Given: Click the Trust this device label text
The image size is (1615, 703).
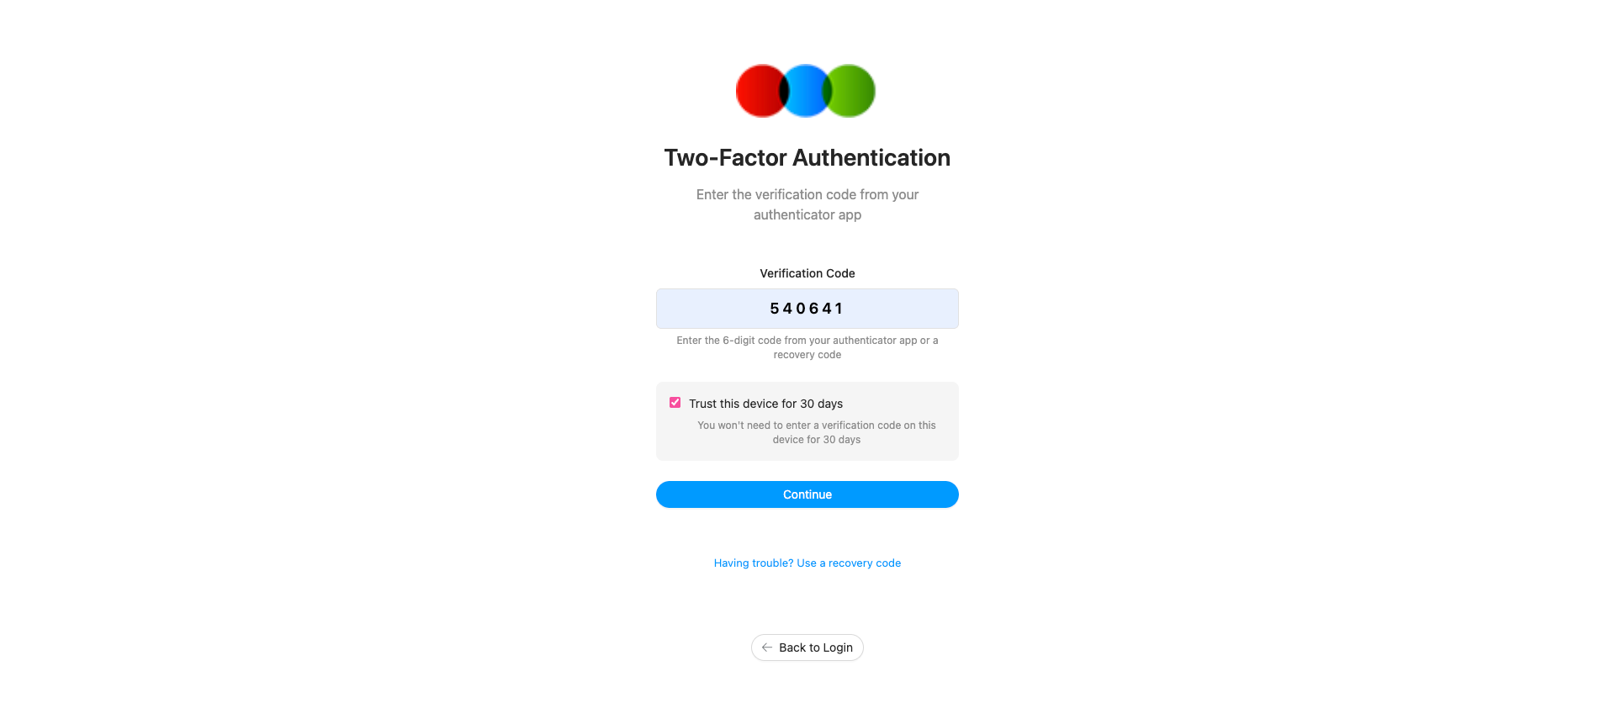Looking at the screenshot, I should pos(765,404).
